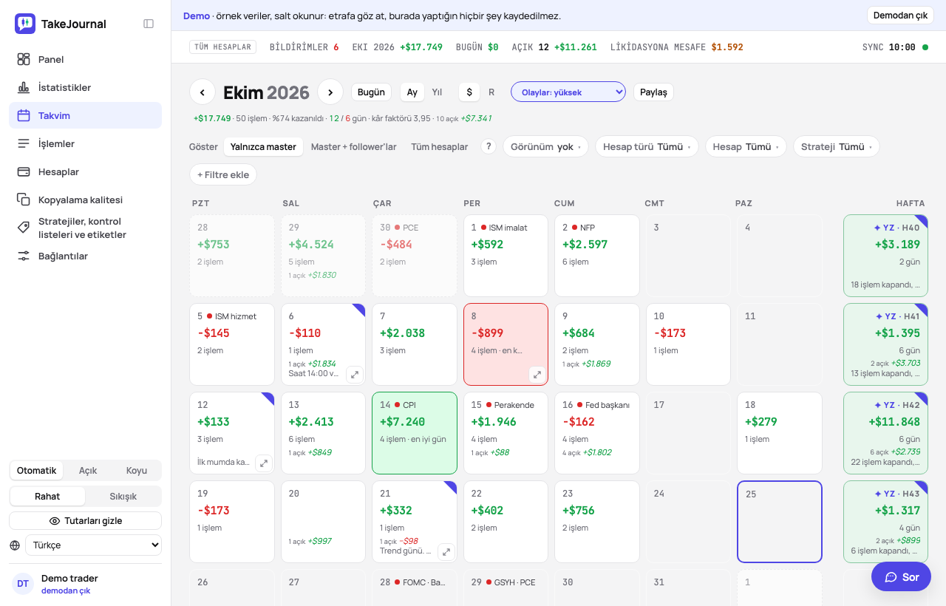Click the Stratejiler tag icon
This screenshot has width=946, height=606.
(24, 228)
